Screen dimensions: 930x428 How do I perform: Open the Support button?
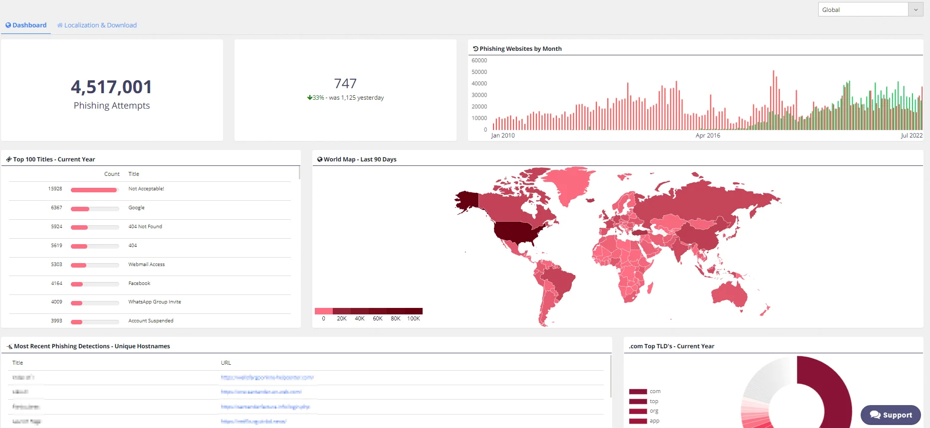point(891,415)
